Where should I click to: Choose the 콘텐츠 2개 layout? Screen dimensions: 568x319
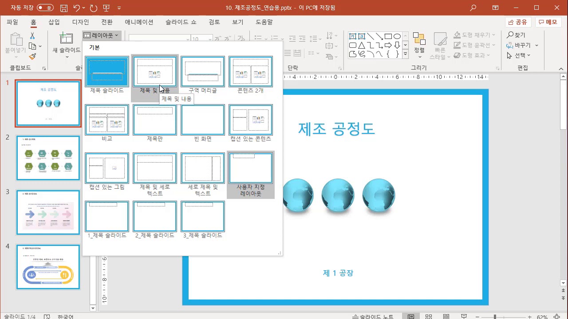(x=251, y=71)
